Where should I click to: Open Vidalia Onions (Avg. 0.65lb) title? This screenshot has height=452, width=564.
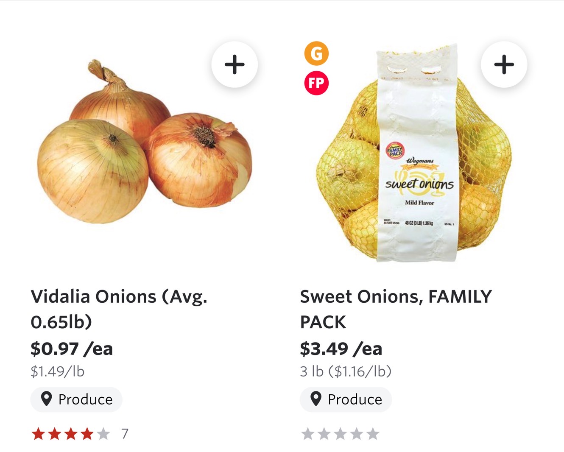[x=119, y=309]
